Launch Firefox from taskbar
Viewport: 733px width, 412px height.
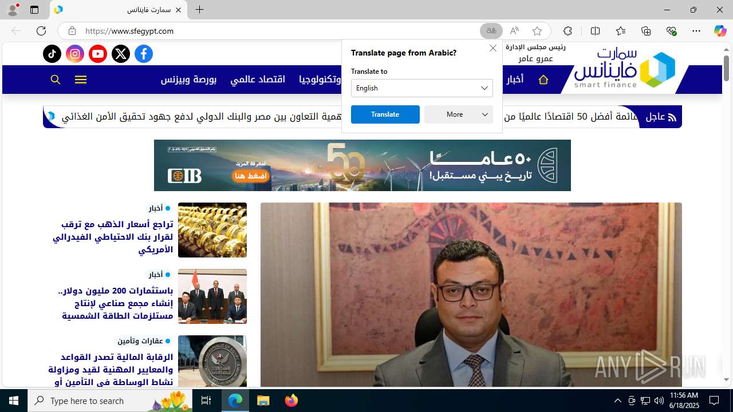tap(291, 401)
